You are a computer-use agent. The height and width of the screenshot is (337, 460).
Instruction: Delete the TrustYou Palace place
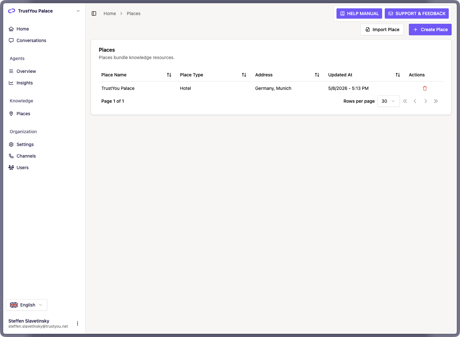pos(425,88)
